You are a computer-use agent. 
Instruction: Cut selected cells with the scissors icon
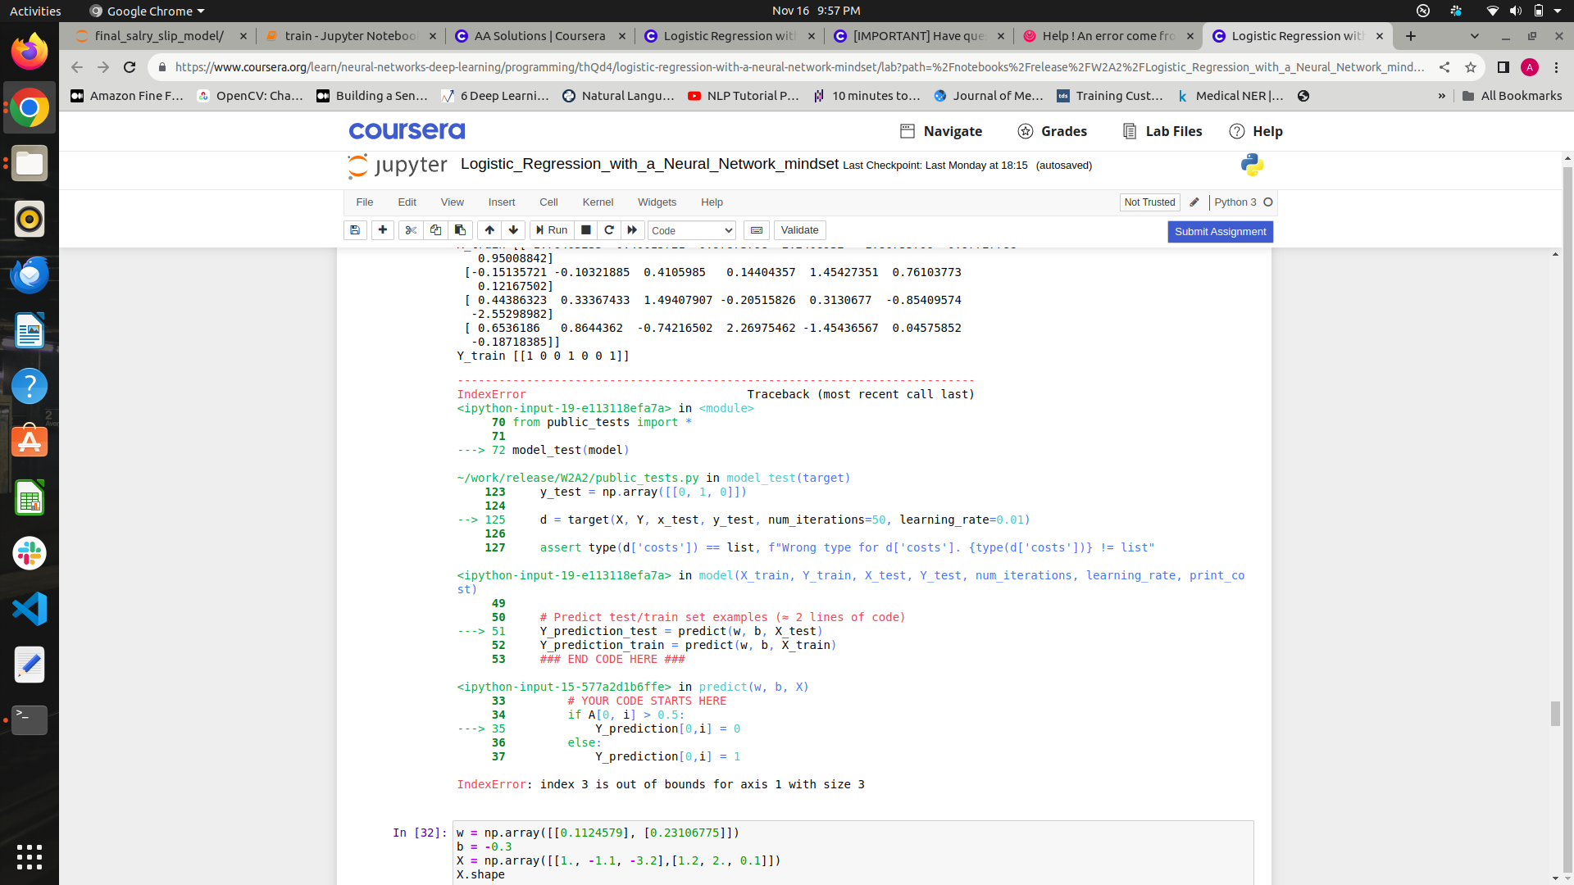[411, 230]
